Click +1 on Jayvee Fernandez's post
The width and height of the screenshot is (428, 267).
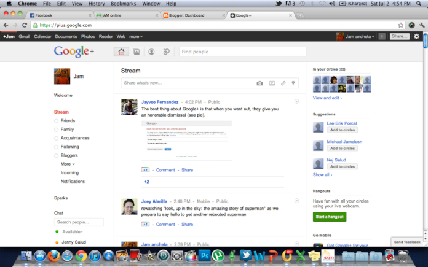(x=145, y=170)
